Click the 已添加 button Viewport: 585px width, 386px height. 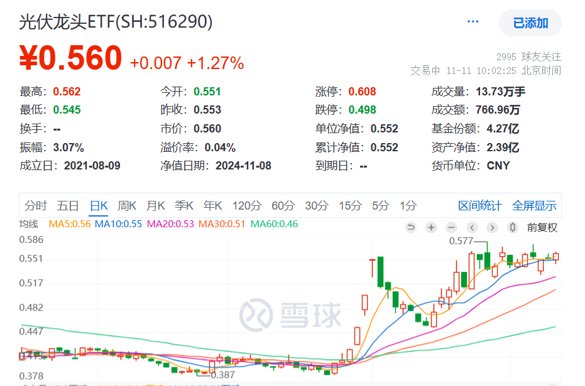point(530,23)
